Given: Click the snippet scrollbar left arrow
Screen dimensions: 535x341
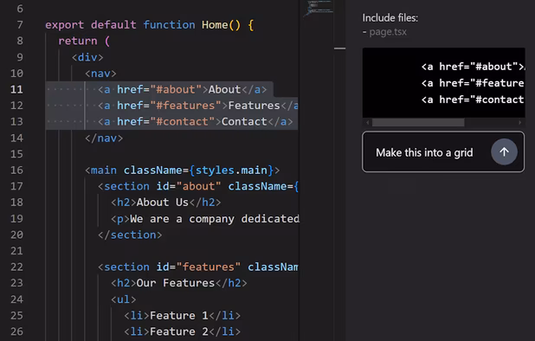Looking at the screenshot, I should [367, 122].
